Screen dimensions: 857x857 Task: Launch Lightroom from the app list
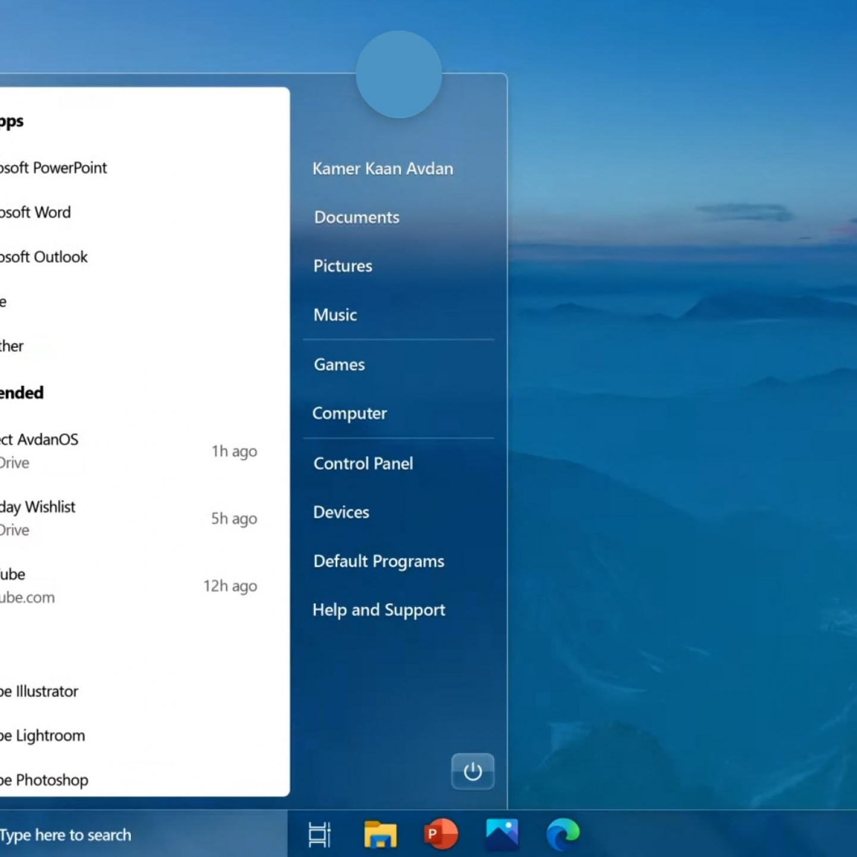42,736
